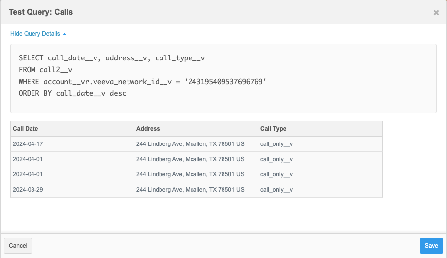Select the Call Date column header
Viewport: 447px width, 258px height.
pos(26,129)
